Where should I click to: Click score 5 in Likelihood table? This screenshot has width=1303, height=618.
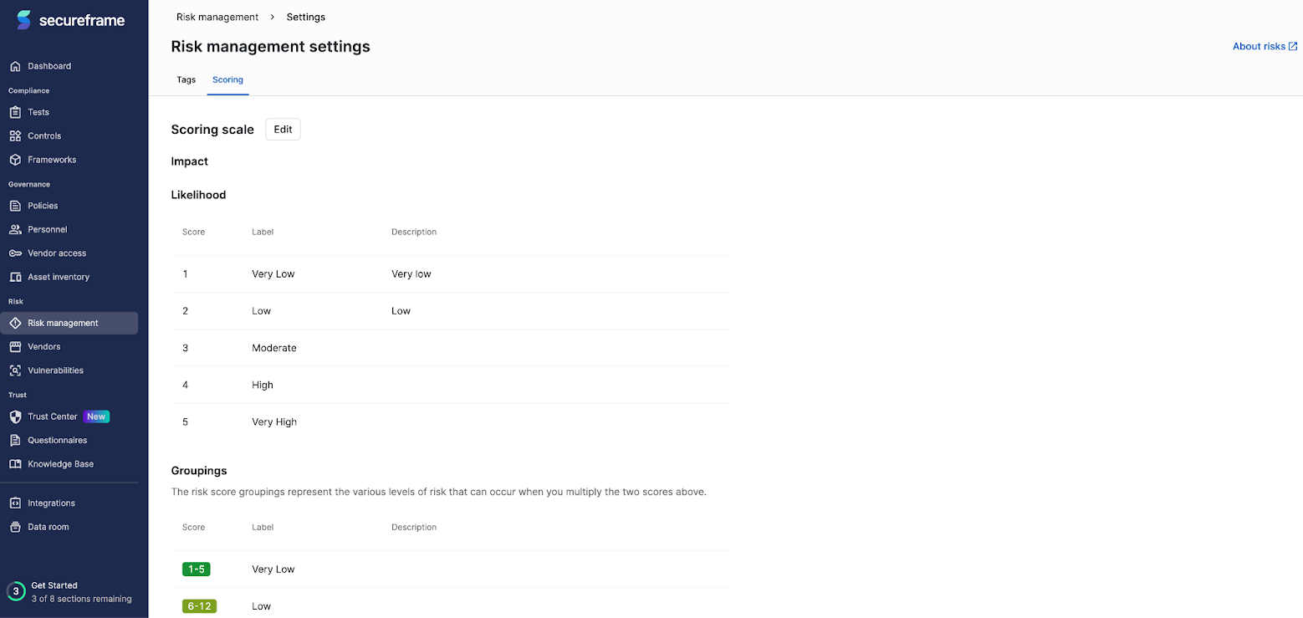185,422
